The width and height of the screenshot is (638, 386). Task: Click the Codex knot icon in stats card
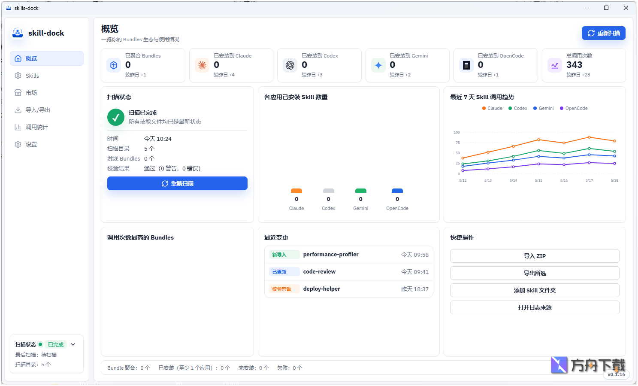(290, 65)
